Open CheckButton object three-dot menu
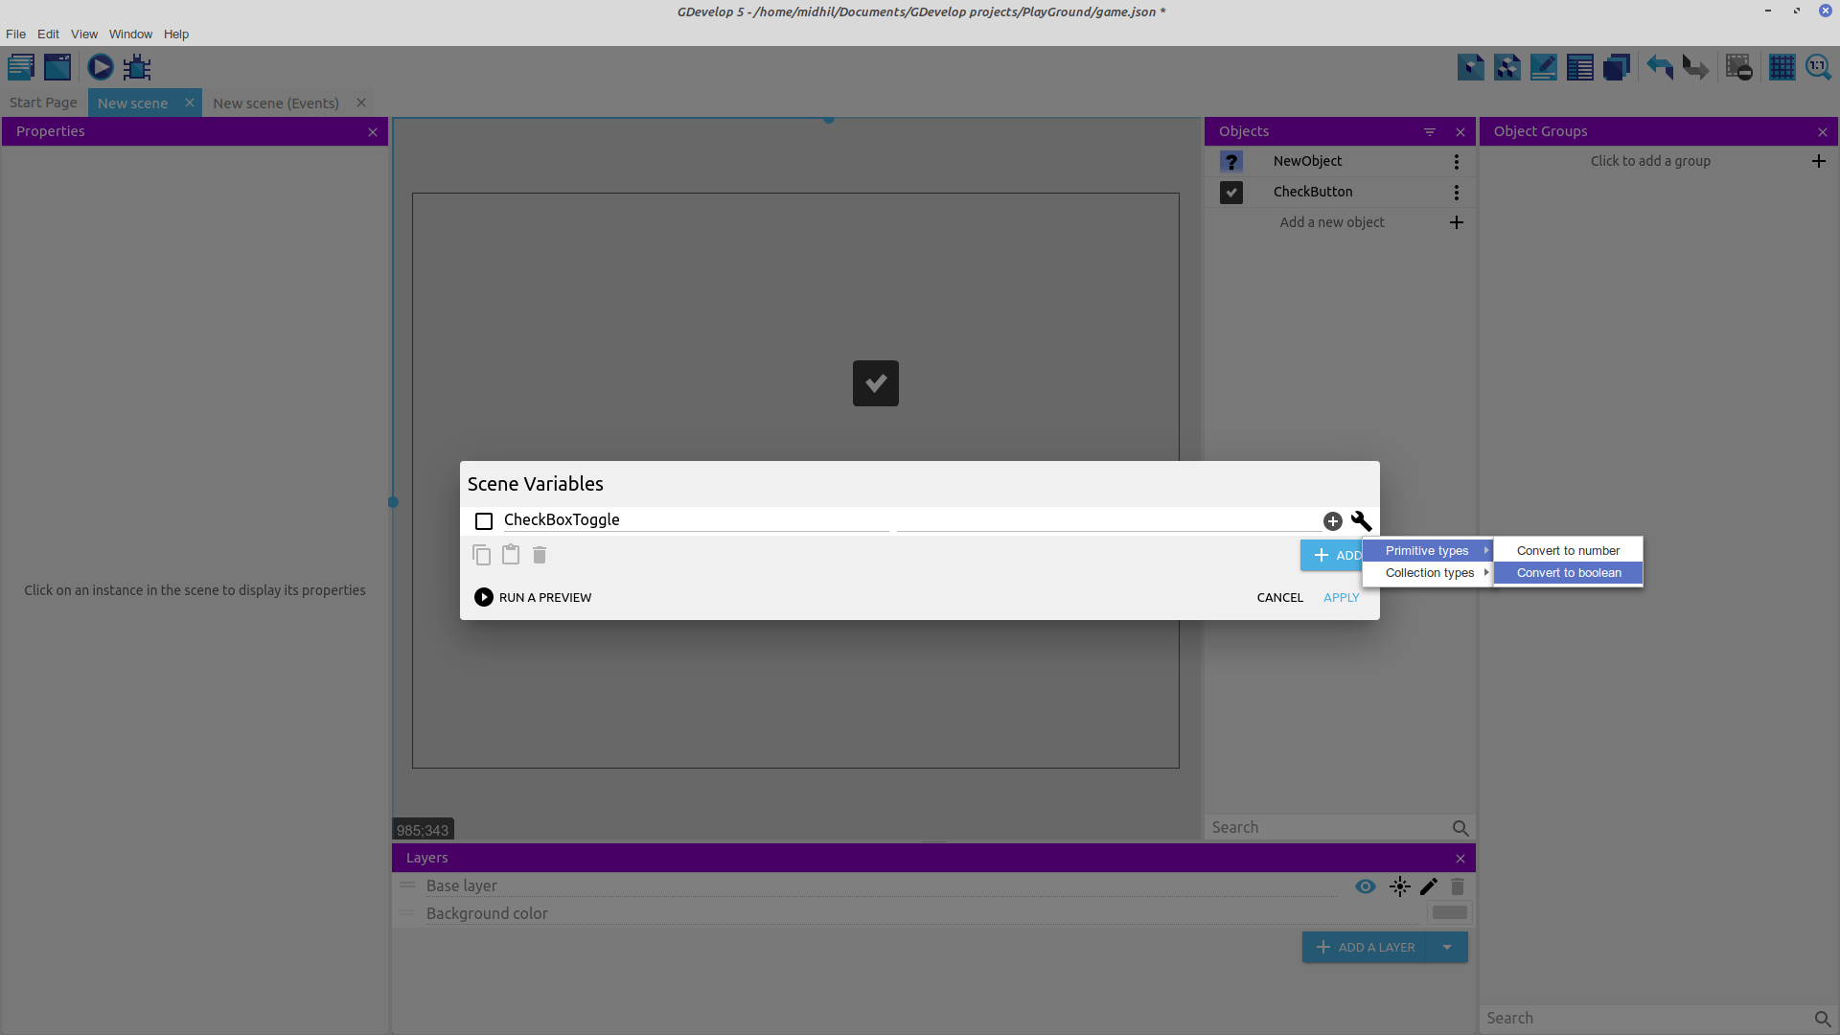Image resolution: width=1840 pixels, height=1035 pixels. pos(1456,193)
